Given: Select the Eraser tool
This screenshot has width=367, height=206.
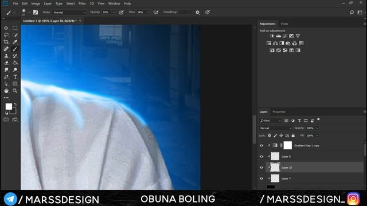Looking at the screenshot, I should (x=6, y=63).
